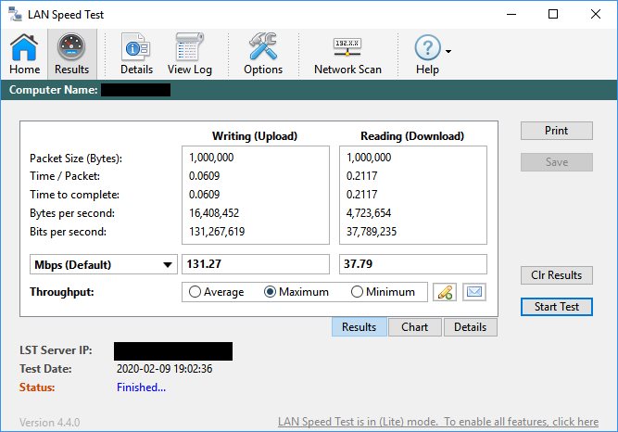Click the Version 4.4.0 label

pos(50,423)
